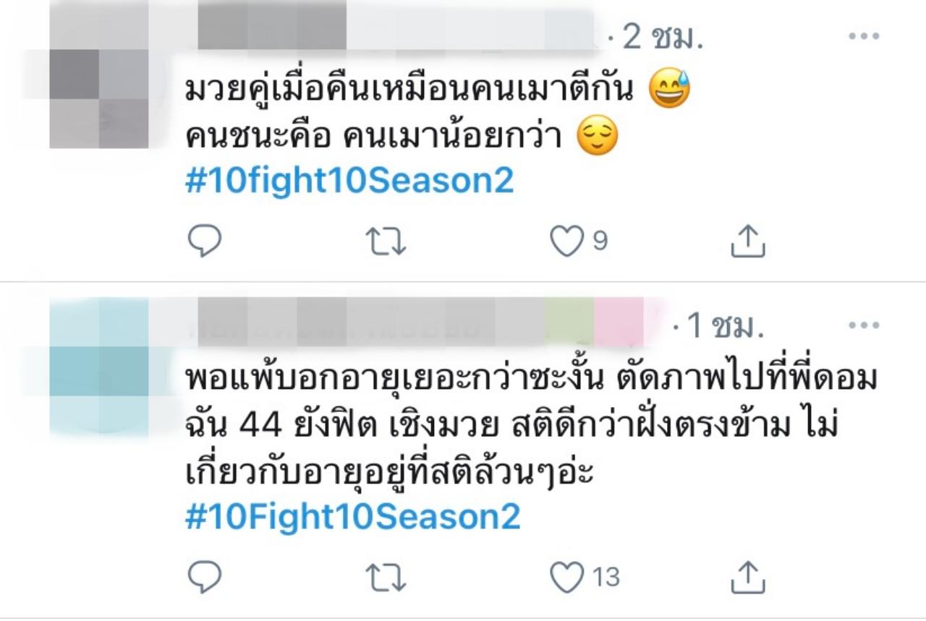Reply to the first tweet
The width and height of the screenshot is (926, 621).
(x=204, y=241)
